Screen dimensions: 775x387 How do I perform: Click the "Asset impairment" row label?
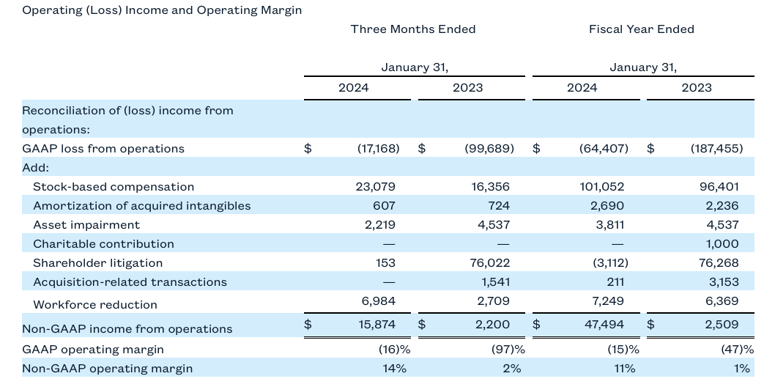coord(86,225)
